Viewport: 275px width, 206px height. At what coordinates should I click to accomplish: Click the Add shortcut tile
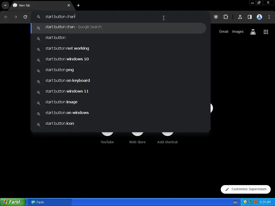click(x=168, y=138)
